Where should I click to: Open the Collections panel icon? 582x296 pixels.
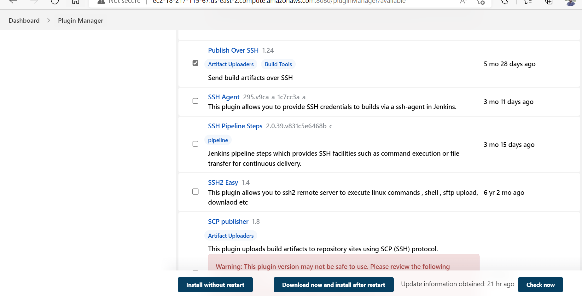[x=527, y=2]
